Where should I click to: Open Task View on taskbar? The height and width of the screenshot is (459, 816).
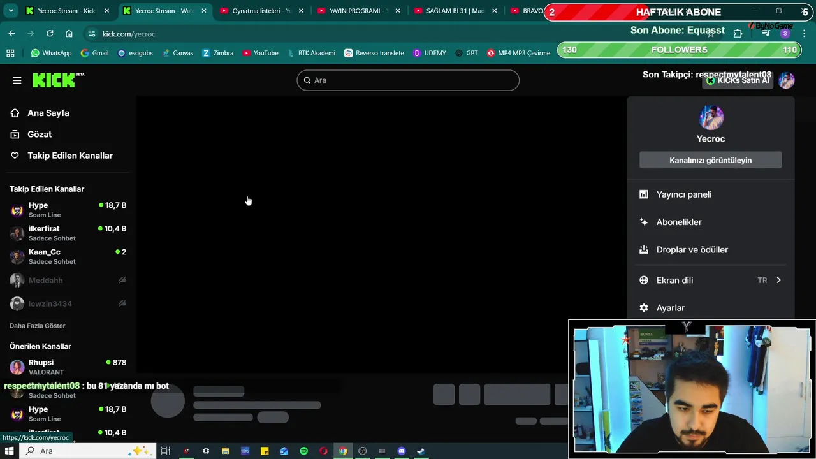[x=165, y=451]
